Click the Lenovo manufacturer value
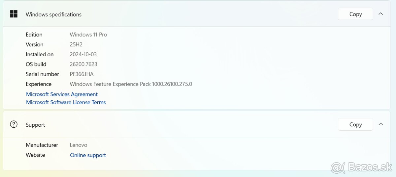Image resolution: width=396 pixels, height=177 pixels. [x=79, y=145]
